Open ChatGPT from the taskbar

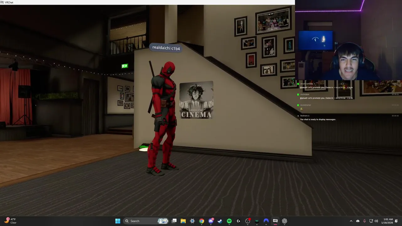[285, 221]
